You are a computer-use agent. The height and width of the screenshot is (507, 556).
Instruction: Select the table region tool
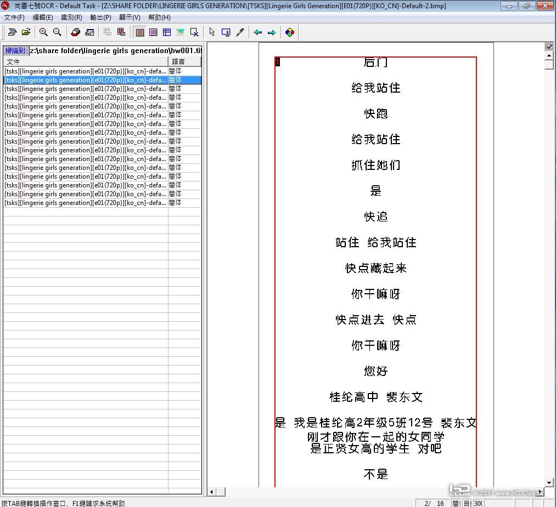coord(167,32)
